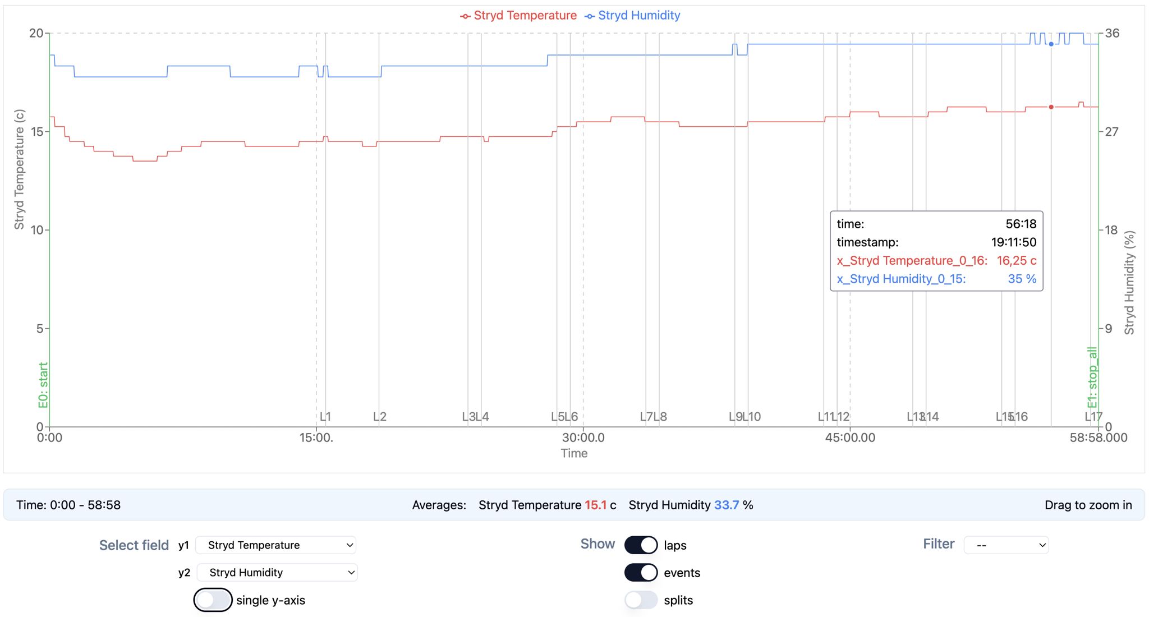
Task: Click the Stryd Temperature average value
Action: click(595, 505)
